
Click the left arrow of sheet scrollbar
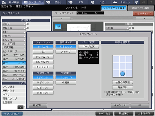(x=62, y=19)
